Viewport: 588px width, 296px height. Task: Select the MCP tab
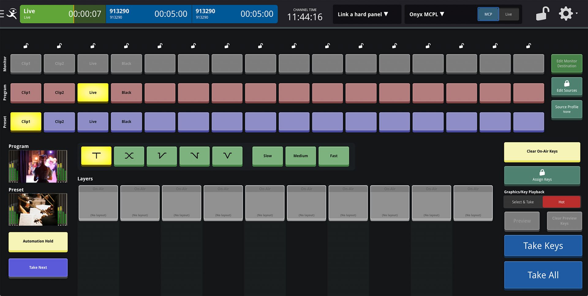(488, 14)
